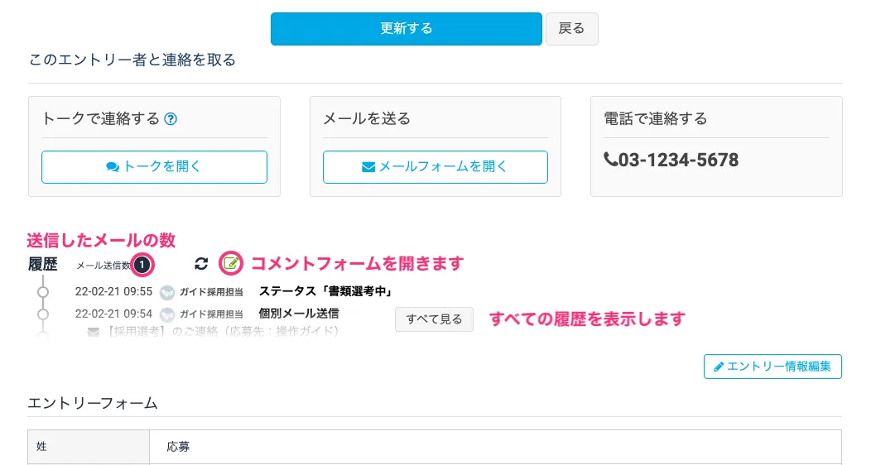This screenshot has height=465, width=871.
Task: Click the blue 更新する button
Action: tap(406, 28)
